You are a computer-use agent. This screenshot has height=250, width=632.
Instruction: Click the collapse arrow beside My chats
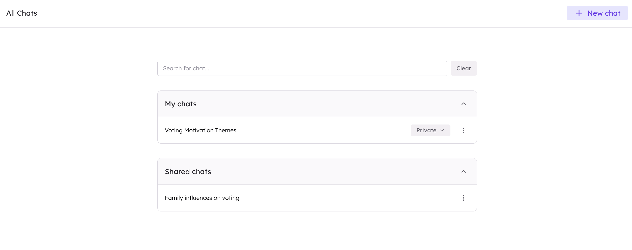[463, 104]
